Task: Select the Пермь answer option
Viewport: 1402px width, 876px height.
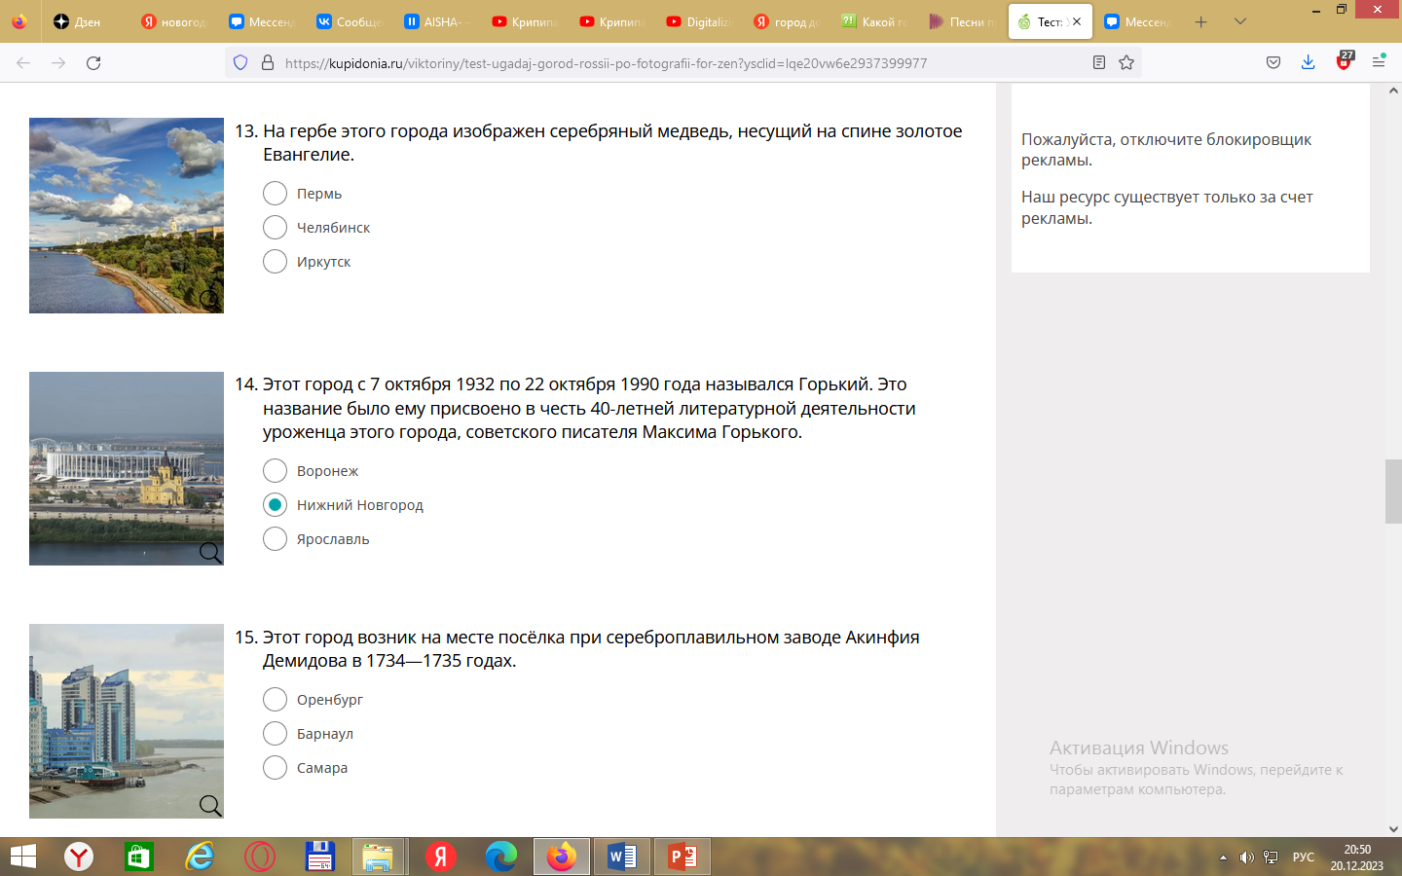Action: coord(276,194)
